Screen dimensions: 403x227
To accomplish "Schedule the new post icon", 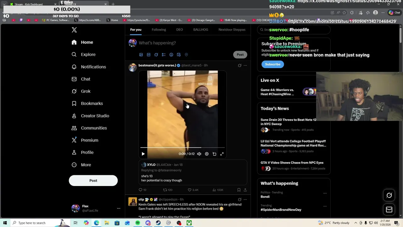I will click(179, 55).
